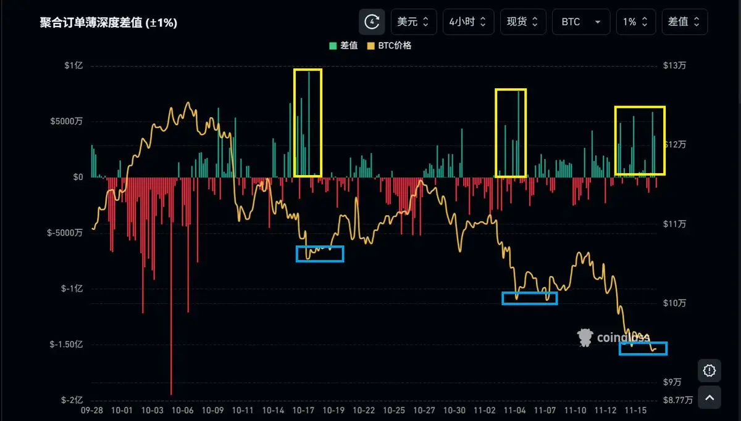The width and height of the screenshot is (741, 421).
Task: Click the 10-06 date label
Action: (x=183, y=410)
